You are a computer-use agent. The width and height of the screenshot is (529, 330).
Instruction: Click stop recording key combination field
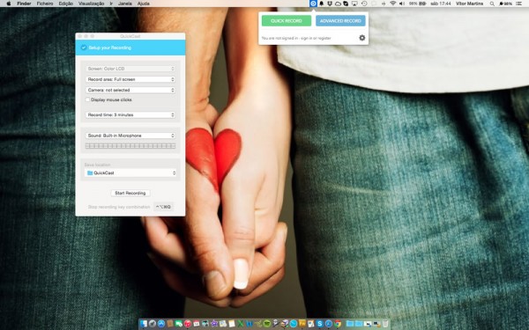(164, 207)
